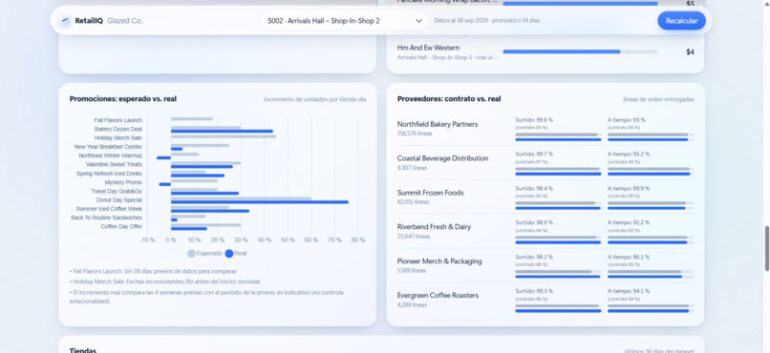Click the New Year Breakfast Combo label
Image resolution: width=770 pixels, height=353 pixels.
[108, 147]
